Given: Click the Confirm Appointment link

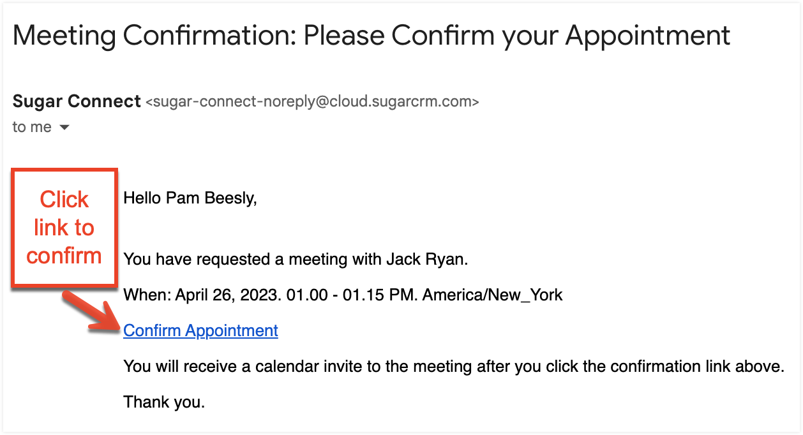Looking at the screenshot, I should click(200, 330).
